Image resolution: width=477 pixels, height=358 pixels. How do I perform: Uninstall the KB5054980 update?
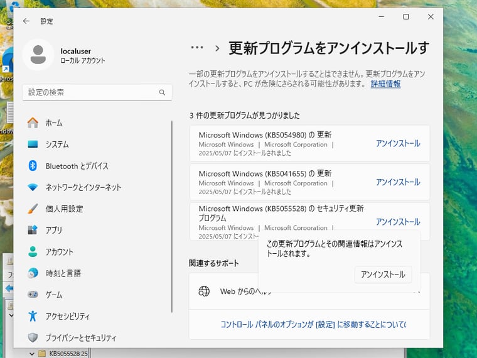pos(398,143)
